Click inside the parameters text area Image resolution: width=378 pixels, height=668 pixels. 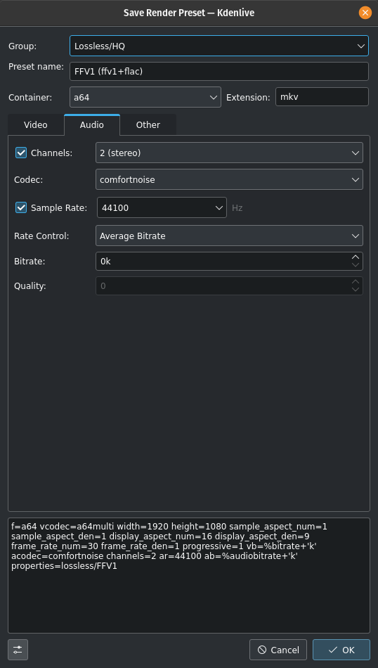189,576
